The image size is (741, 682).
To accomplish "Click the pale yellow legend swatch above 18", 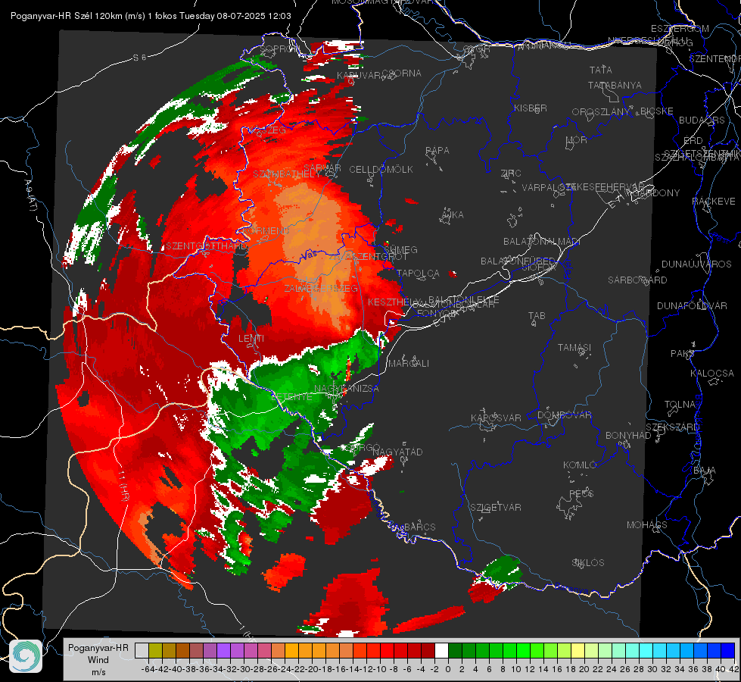I will pos(578,650).
